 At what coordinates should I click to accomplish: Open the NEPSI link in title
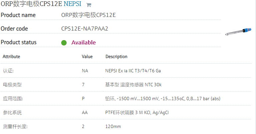(x=72, y=4)
